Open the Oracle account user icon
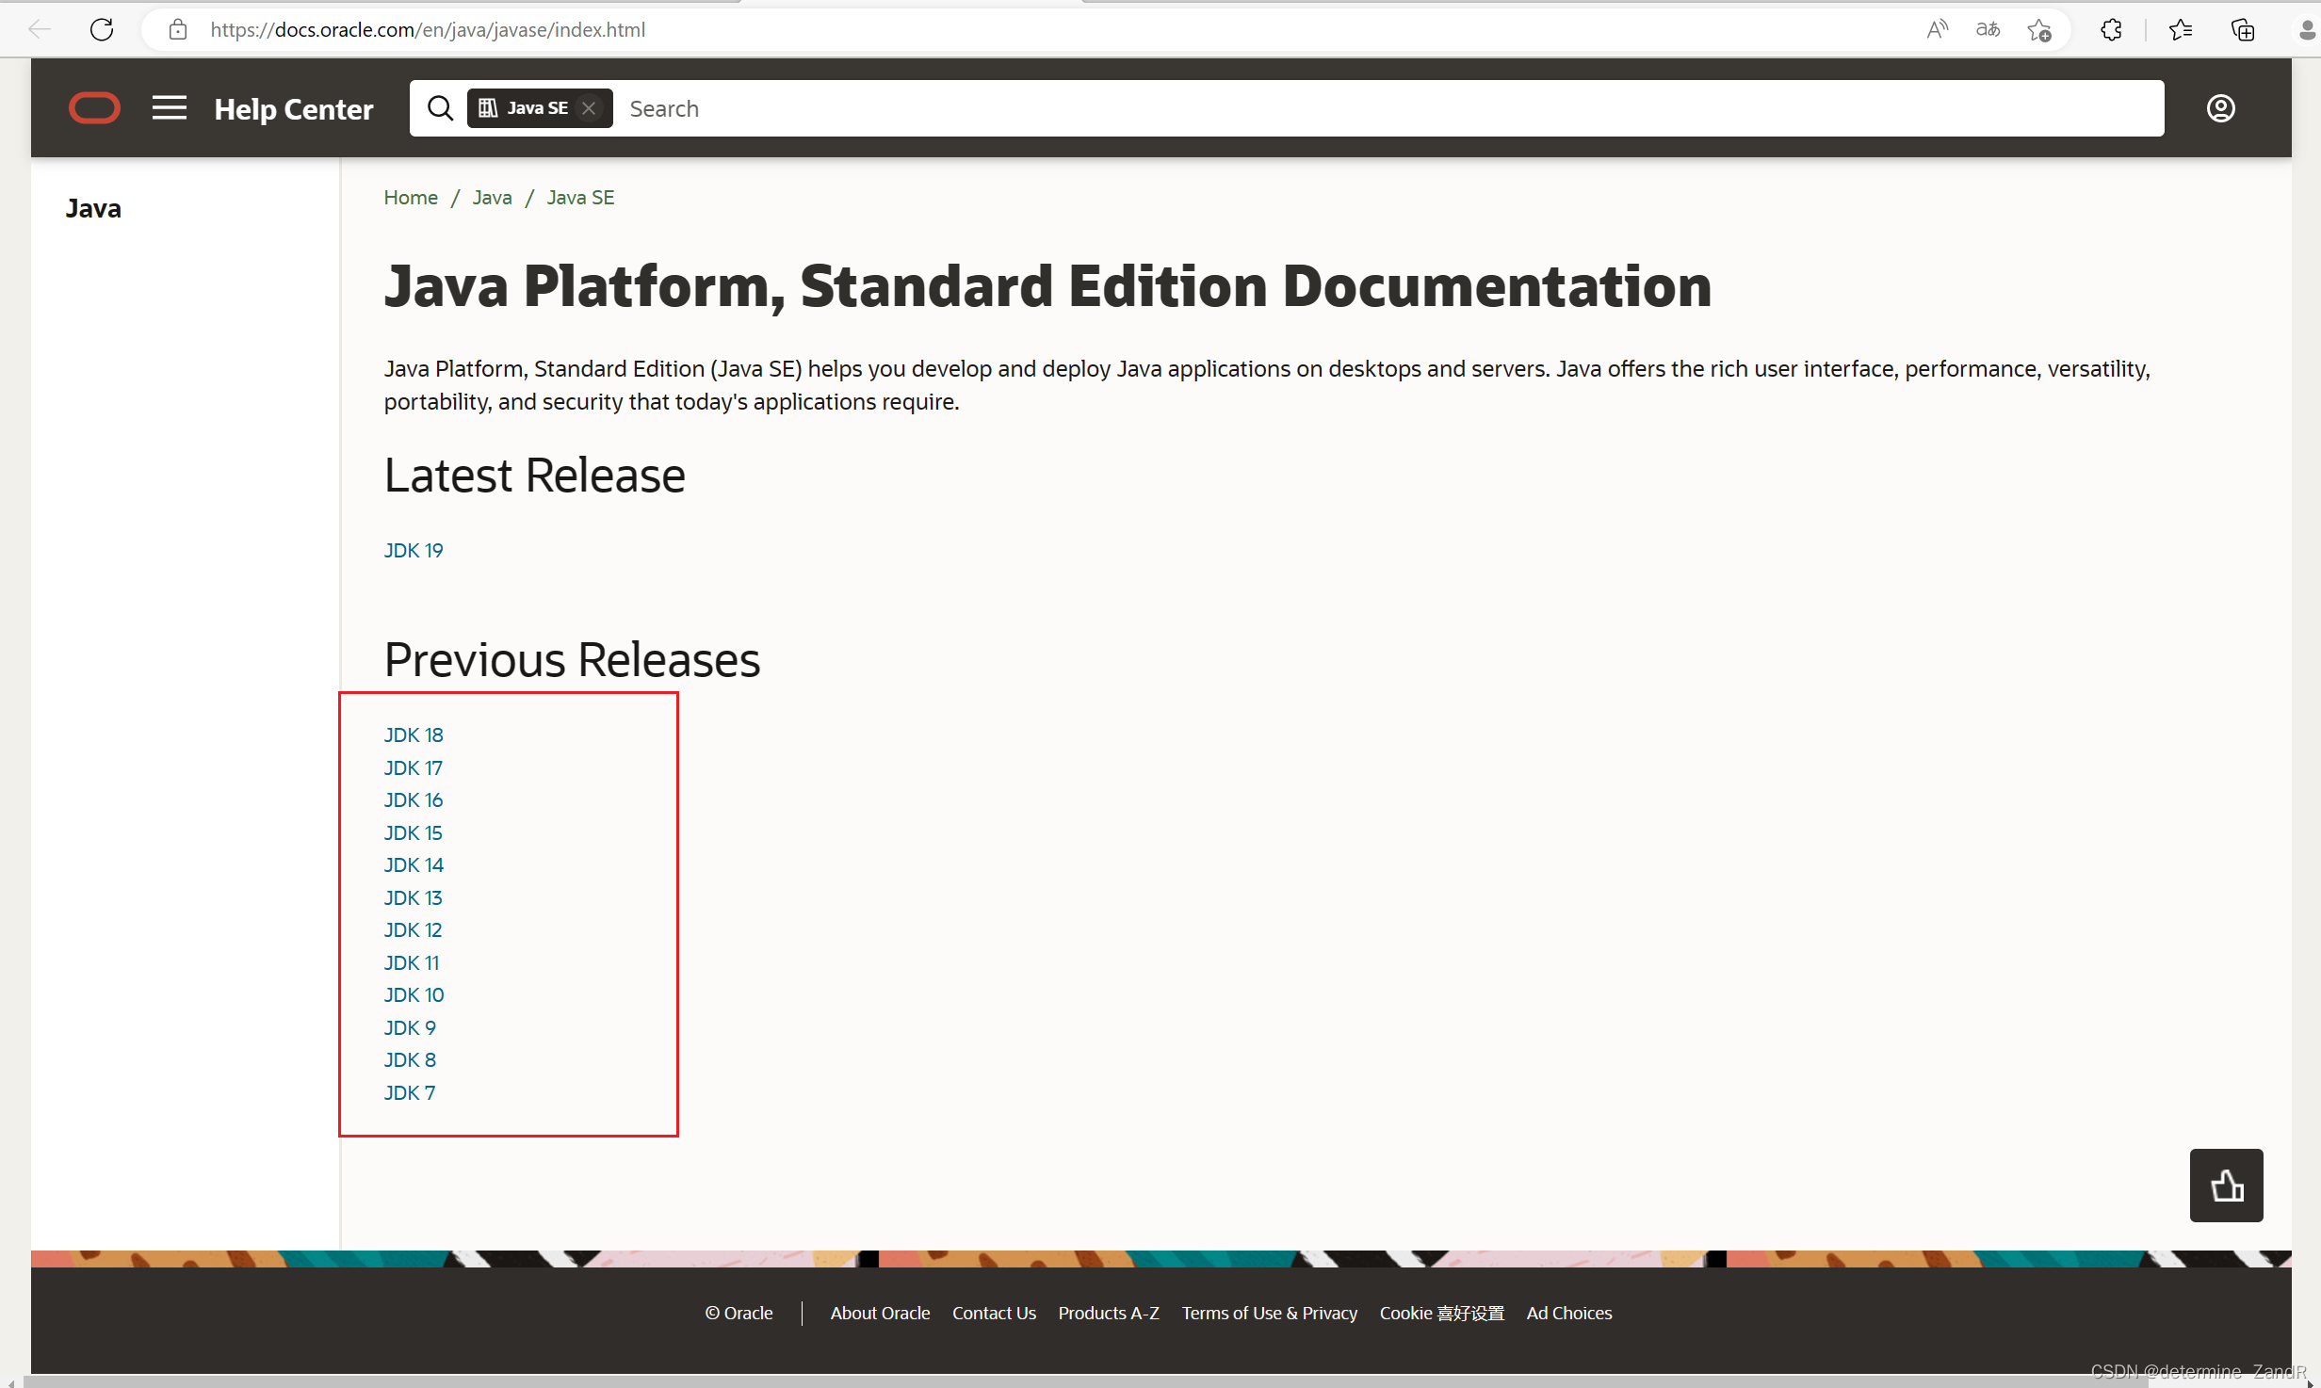This screenshot has width=2321, height=1388. (2220, 108)
